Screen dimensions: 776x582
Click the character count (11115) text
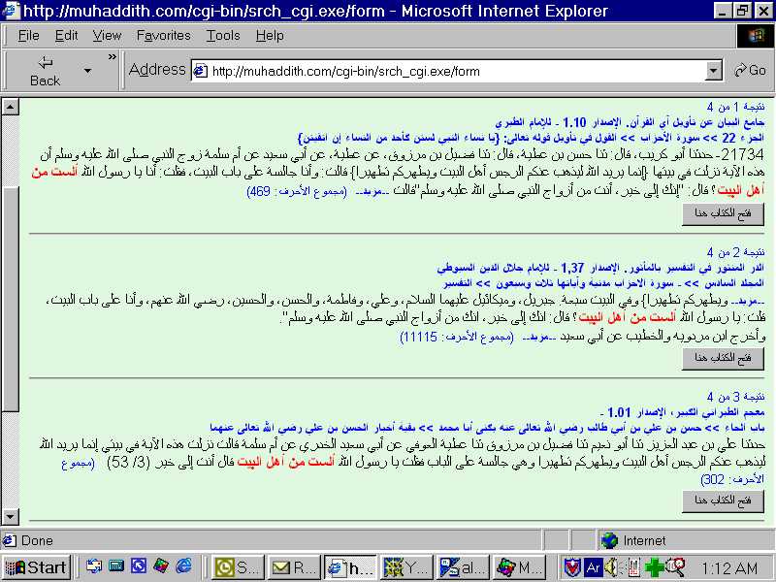457,337
